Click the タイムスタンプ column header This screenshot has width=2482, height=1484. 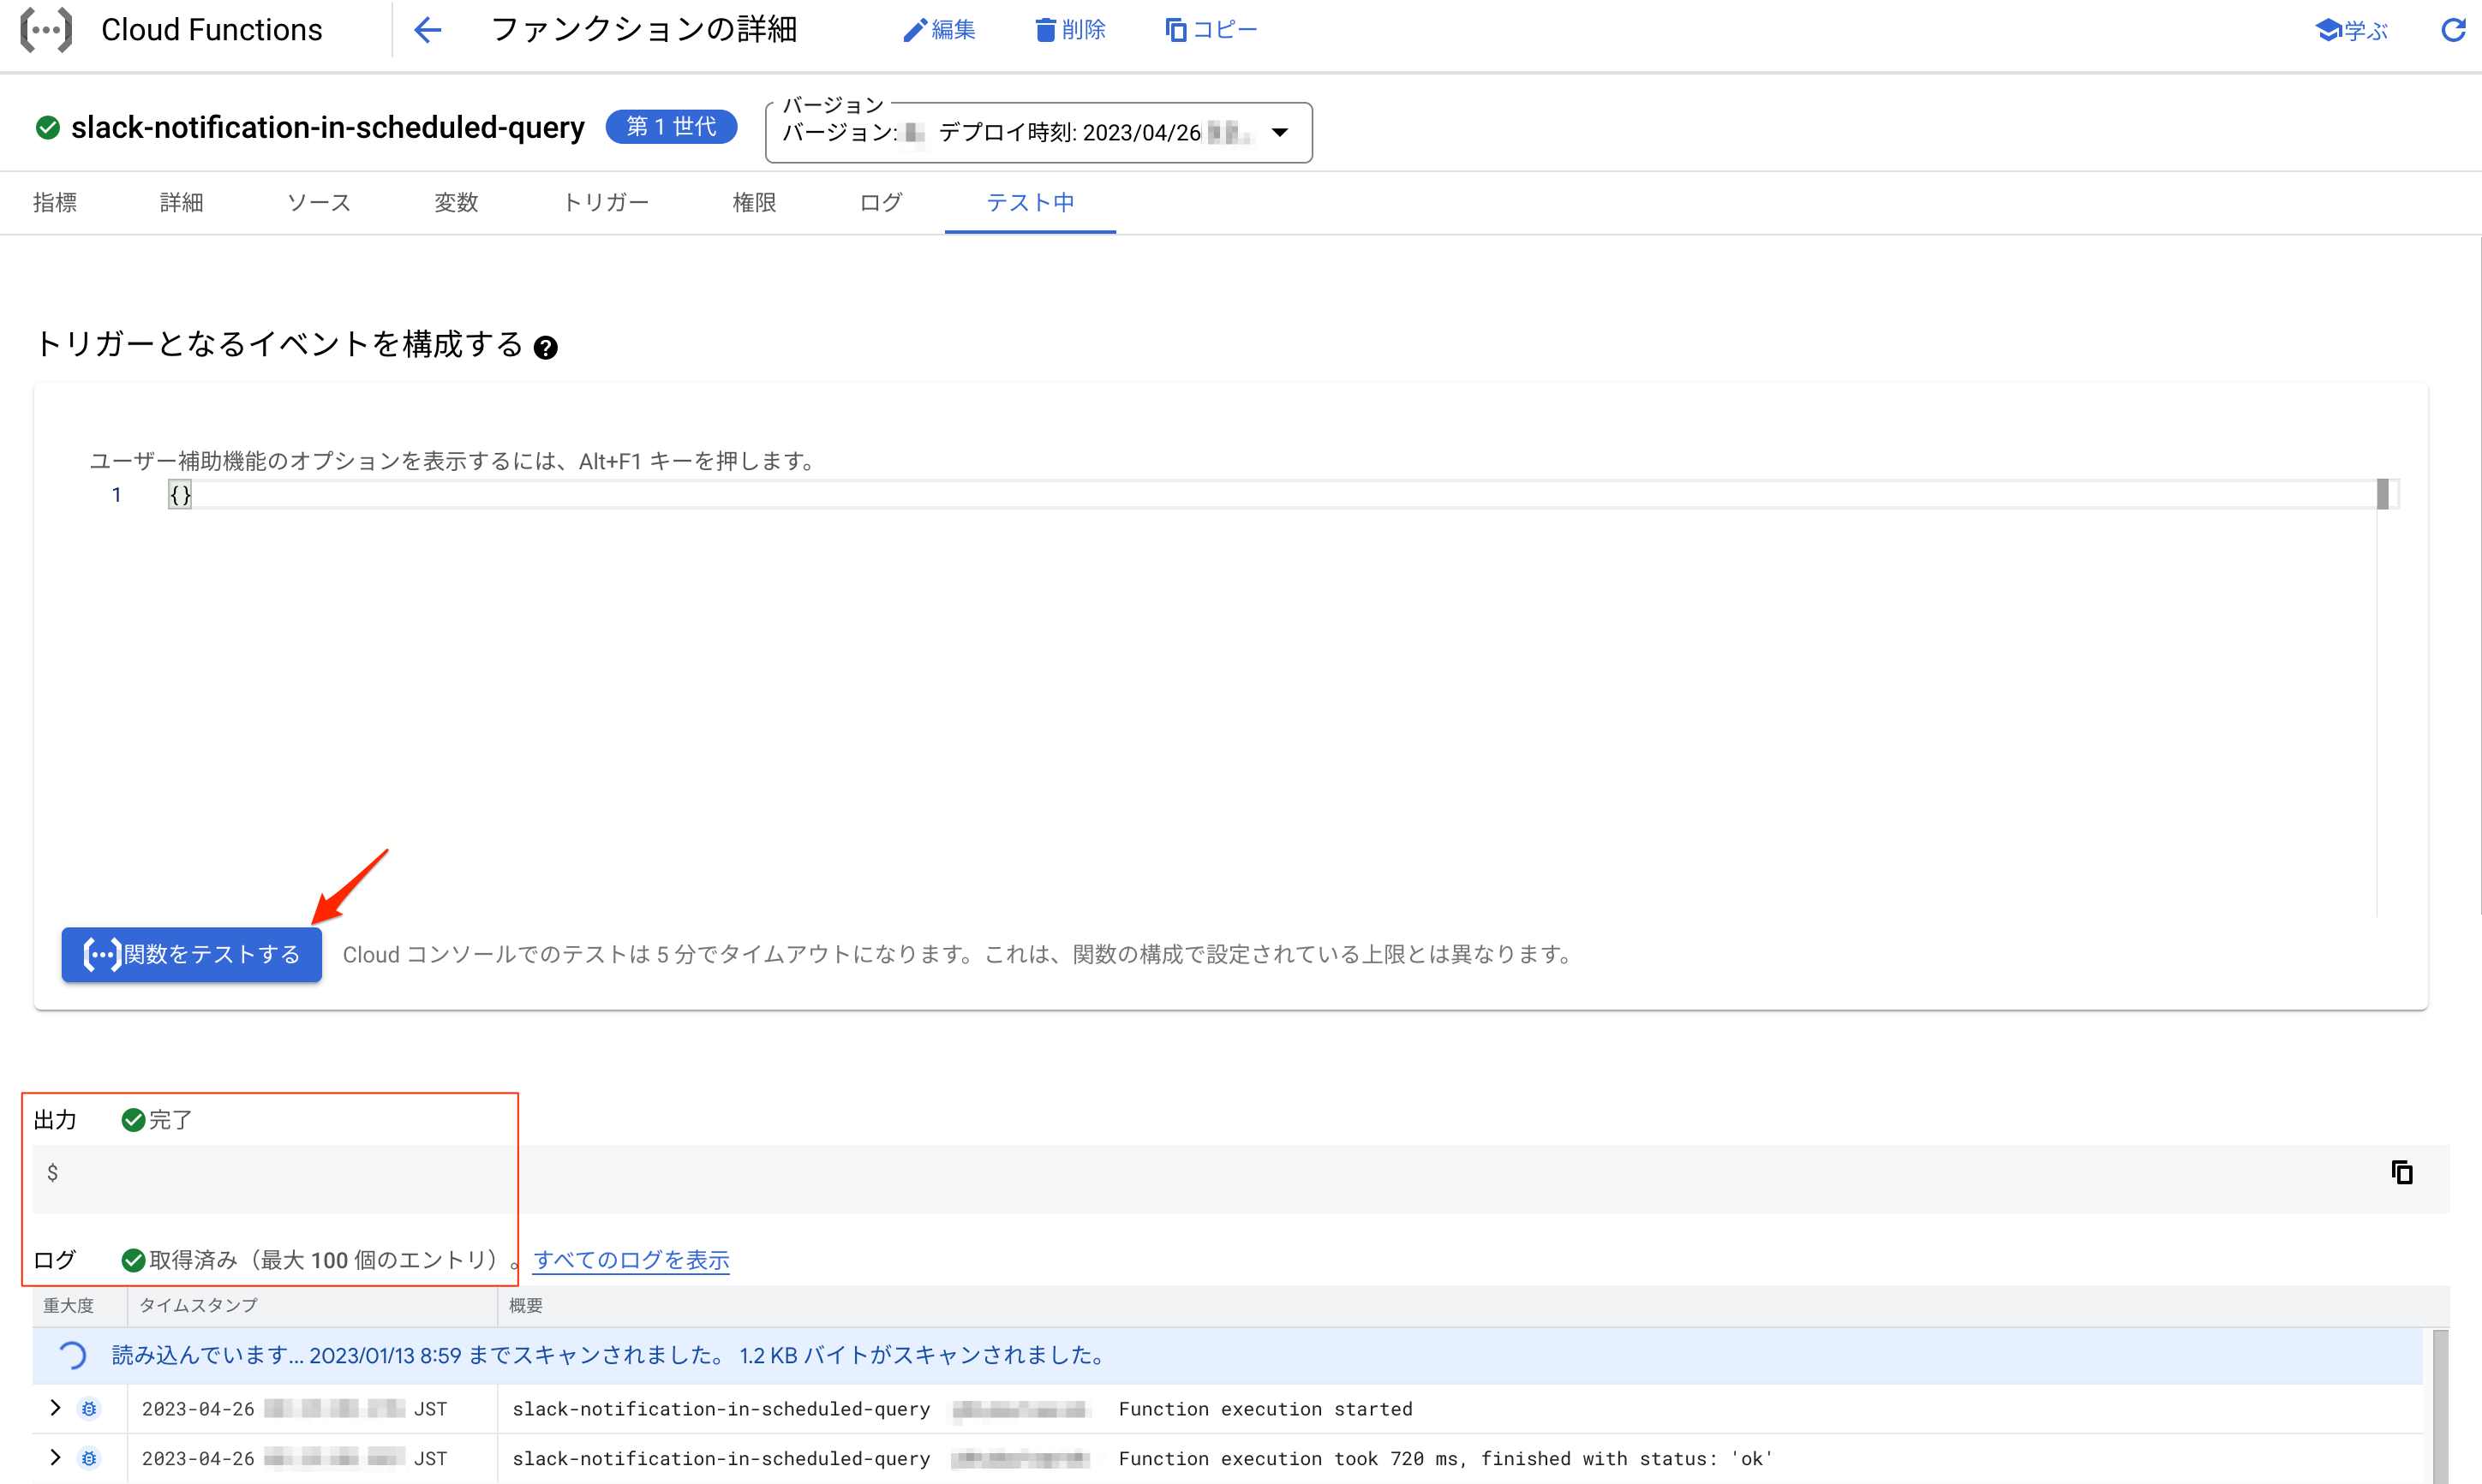(x=198, y=1306)
